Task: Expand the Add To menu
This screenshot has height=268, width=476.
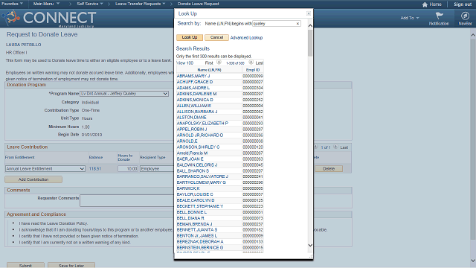Action: click(410, 18)
